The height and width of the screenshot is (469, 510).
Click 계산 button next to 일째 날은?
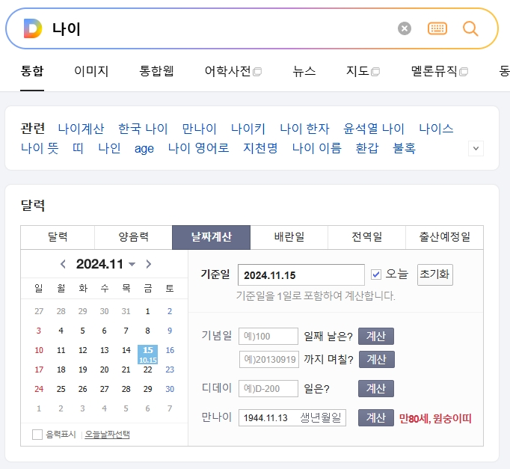(x=376, y=336)
